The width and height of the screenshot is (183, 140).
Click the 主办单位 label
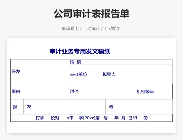tap(79, 74)
